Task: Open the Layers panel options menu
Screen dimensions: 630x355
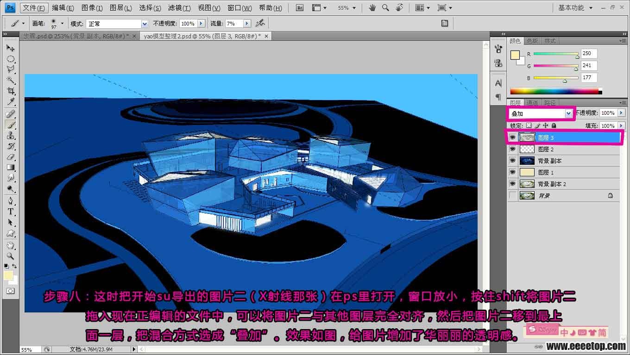Action: (622, 103)
